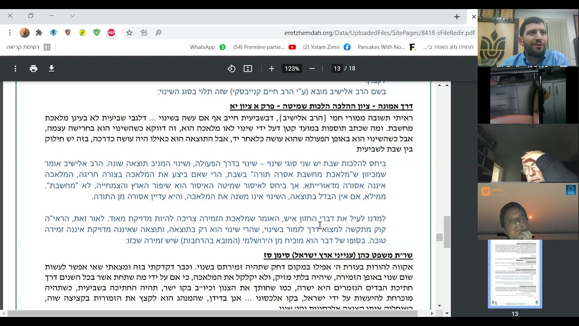Open PDF viewer more-options menu
Screen dimensions: 579x326
pos(15,68)
